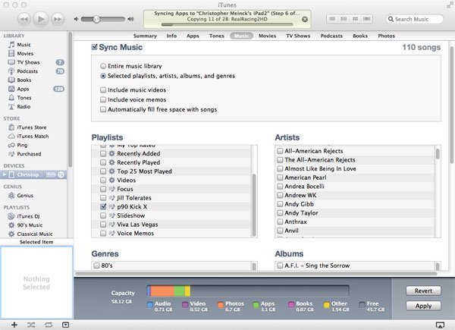
Task: Click the Next track fast-forward button
Action: pyautogui.click(x=58, y=19)
